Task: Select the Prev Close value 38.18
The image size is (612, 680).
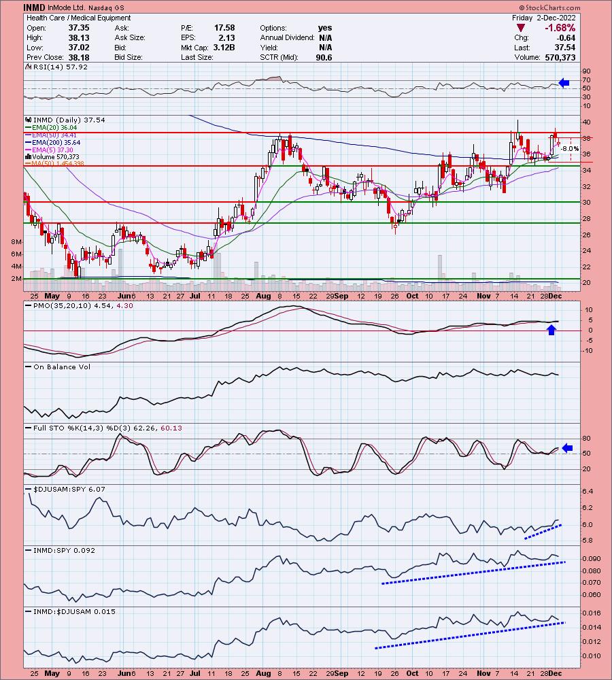Action: [x=78, y=57]
